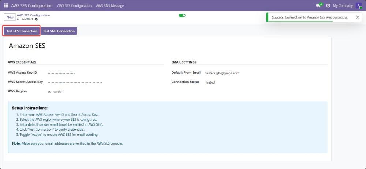Click the Test SES Connection button

tap(22, 31)
